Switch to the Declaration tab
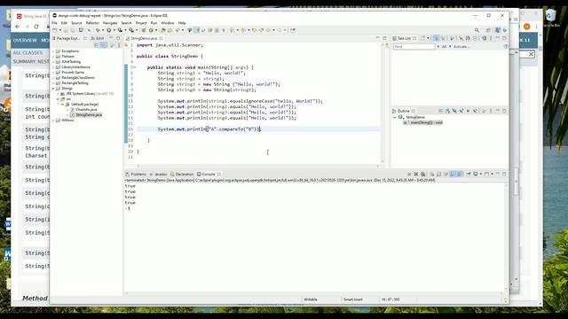The image size is (568, 319). [182, 175]
